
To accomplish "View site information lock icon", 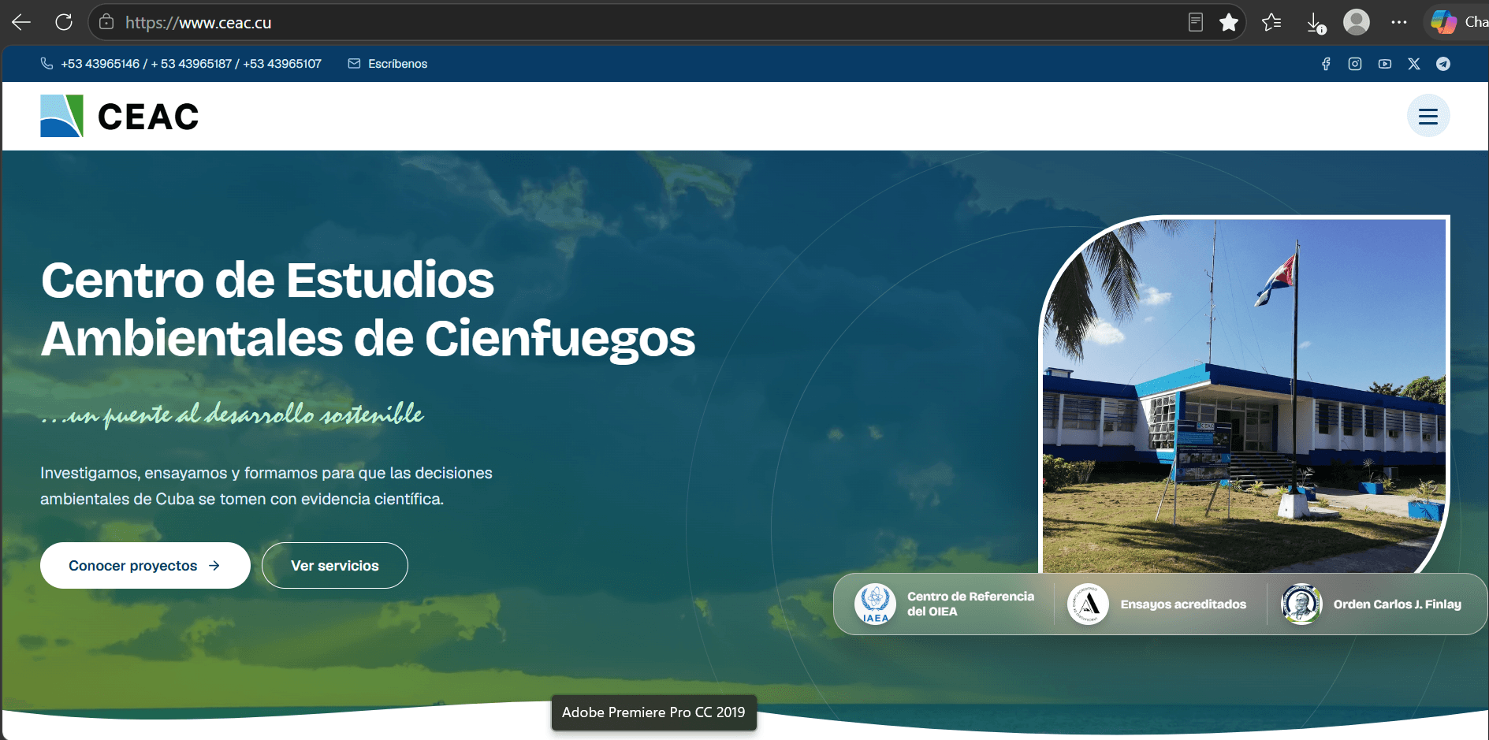I will click(x=106, y=22).
